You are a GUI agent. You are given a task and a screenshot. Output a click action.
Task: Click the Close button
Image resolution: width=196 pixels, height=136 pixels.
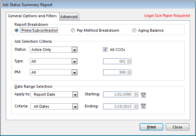pos(177,127)
